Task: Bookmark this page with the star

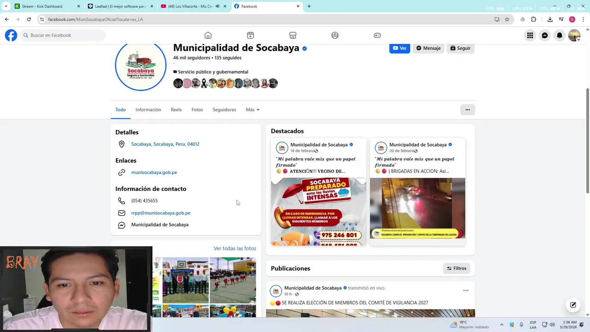Action: click(x=507, y=19)
